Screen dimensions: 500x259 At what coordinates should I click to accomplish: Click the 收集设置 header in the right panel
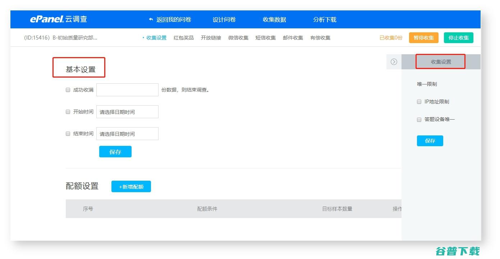tap(441, 62)
